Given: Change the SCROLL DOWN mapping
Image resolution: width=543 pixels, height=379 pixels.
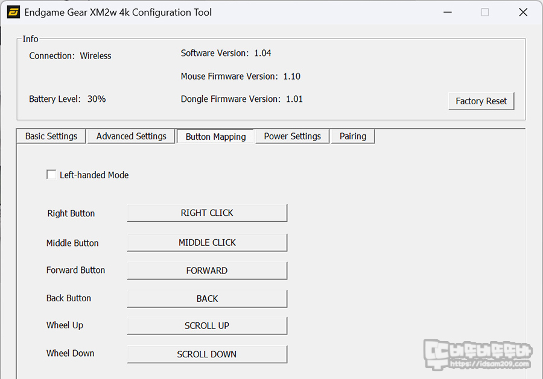Looking at the screenshot, I should click(207, 354).
